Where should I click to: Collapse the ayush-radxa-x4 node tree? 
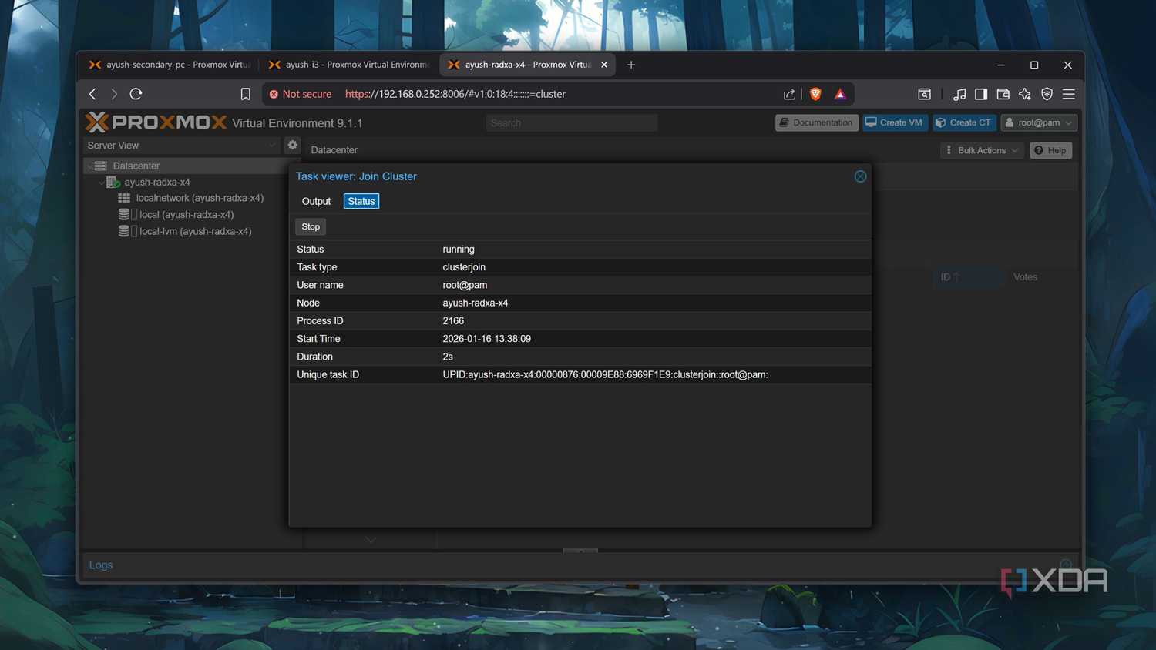tap(101, 183)
